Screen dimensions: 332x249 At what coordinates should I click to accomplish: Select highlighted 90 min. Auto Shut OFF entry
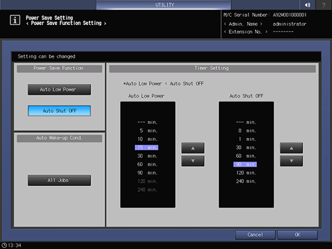point(245,164)
